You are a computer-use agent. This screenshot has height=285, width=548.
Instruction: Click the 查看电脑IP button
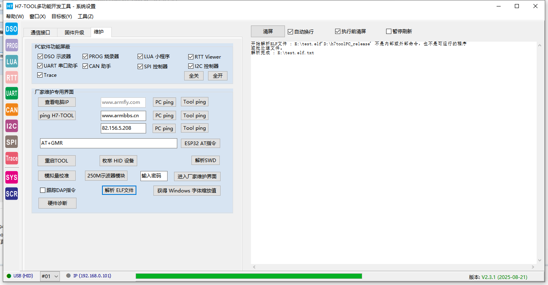57,102
